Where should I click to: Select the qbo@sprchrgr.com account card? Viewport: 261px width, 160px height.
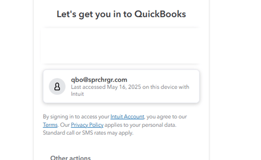tap(121, 86)
